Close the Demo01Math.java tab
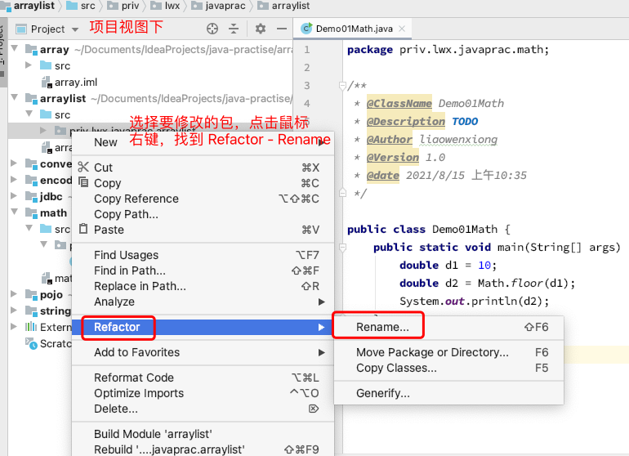The image size is (629, 456). tap(402, 29)
